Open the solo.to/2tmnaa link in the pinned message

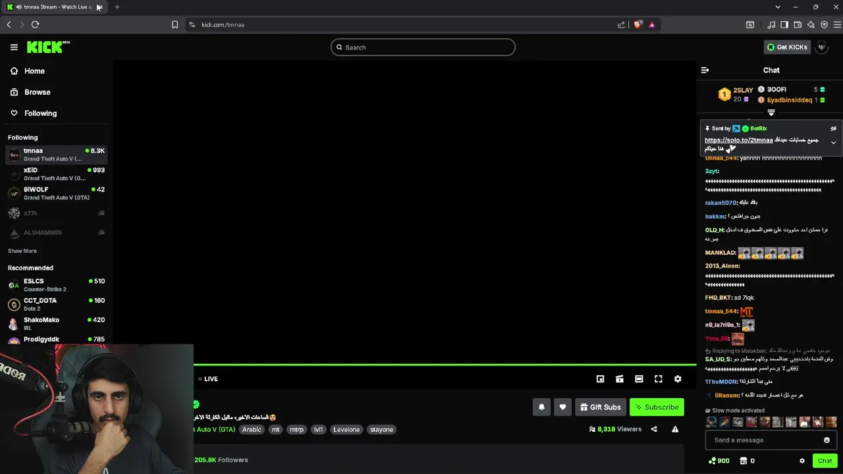tap(738, 140)
